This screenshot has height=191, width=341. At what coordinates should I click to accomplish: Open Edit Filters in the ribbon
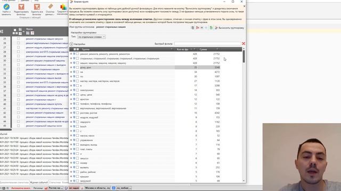coord(21,10)
